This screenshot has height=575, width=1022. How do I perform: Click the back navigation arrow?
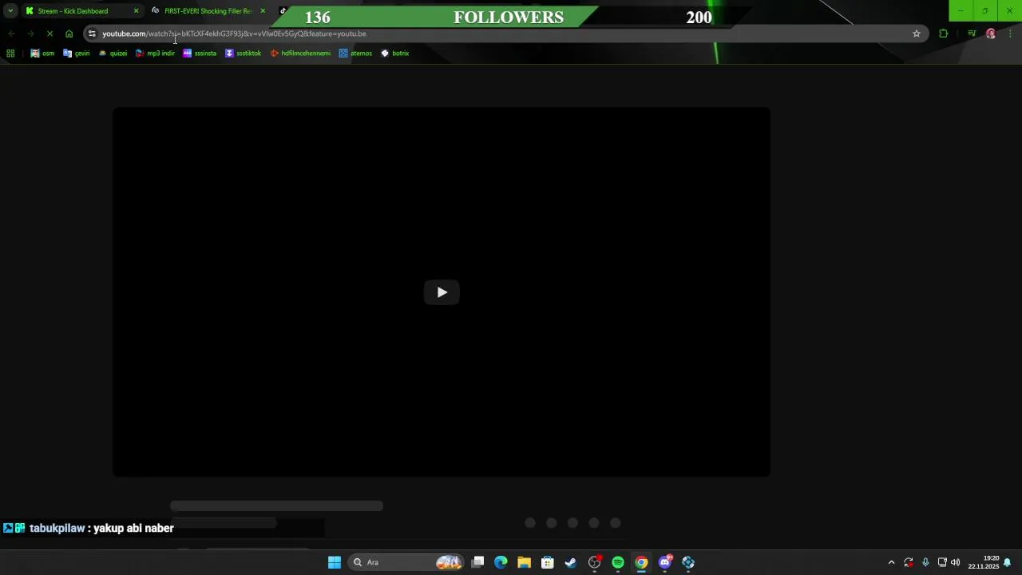pyautogui.click(x=11, y=34)
